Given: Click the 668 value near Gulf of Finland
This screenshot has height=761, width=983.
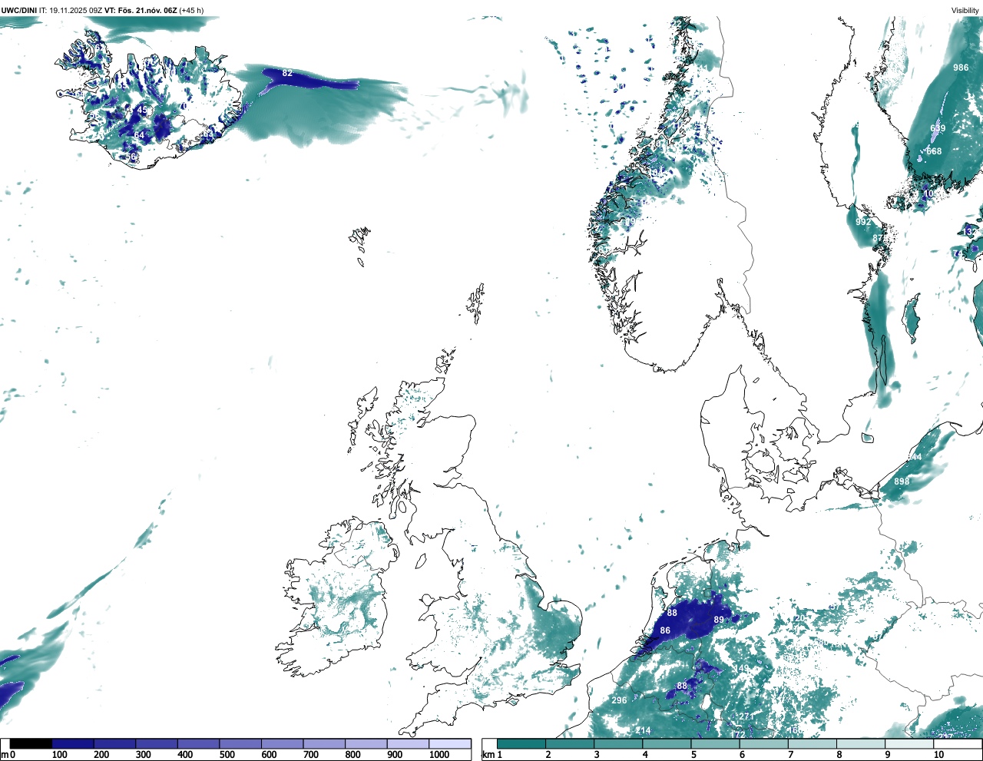Looking at the screenshot, I should tap(934, 151).
